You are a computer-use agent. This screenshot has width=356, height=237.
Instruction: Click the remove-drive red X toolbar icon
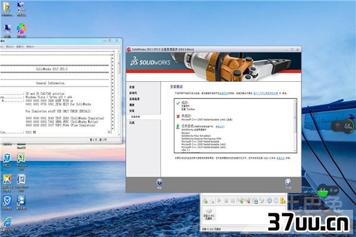(247, 200)
